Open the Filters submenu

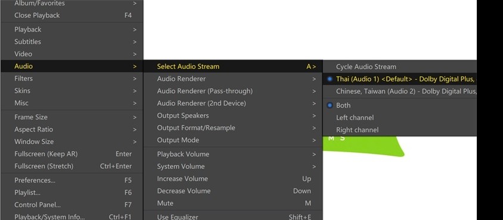click(x=72, y=78)
